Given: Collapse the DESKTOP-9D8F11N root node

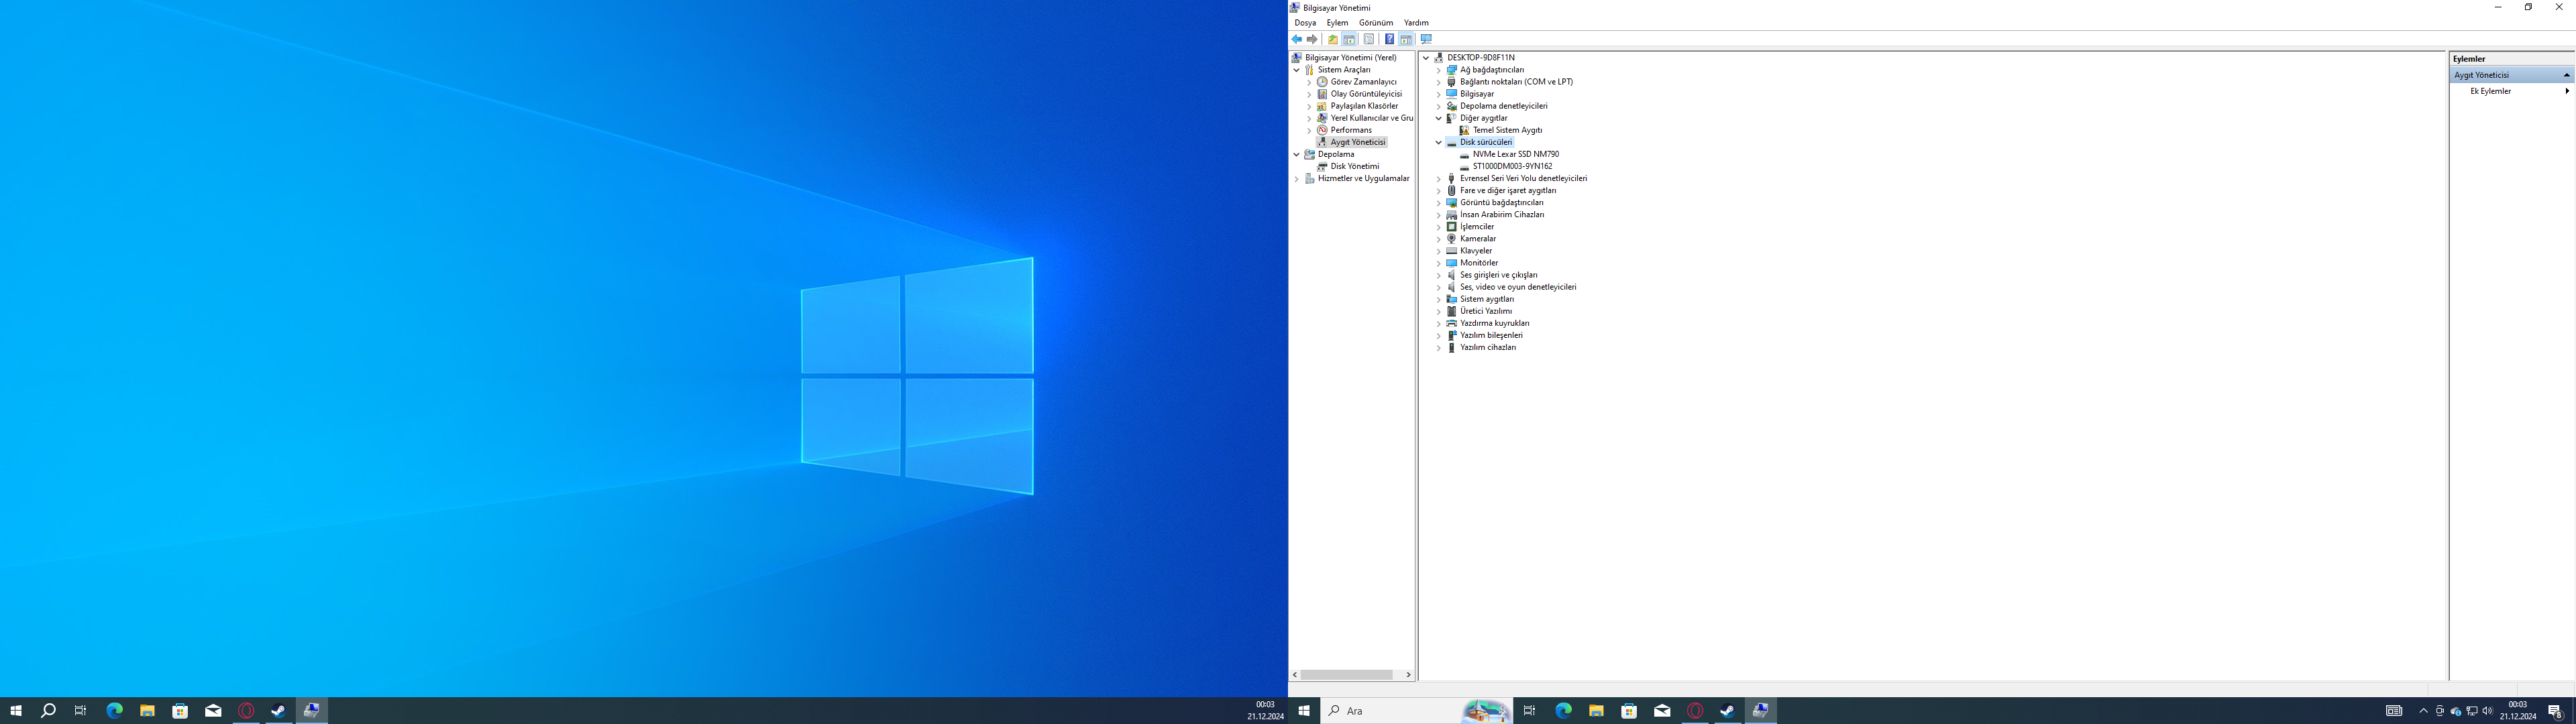Looking at the screenshot, I should click(1426, 58).
